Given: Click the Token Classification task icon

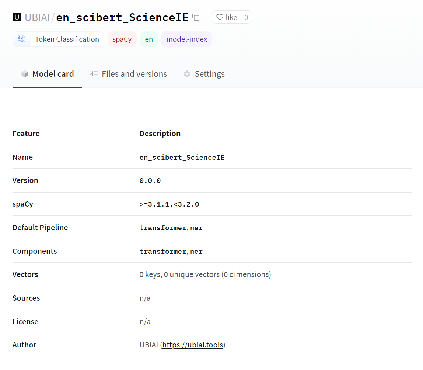Looking at the screenshot, I should tap(21, 39).
